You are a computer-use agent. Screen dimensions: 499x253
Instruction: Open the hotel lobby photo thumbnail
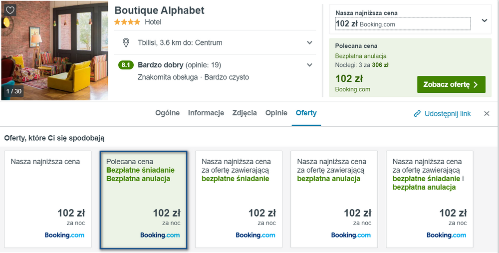54,50
